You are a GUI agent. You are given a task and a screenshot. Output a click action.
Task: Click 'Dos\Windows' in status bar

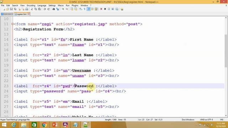[x=188, y=120]
